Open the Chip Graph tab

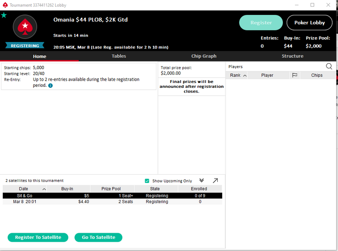(x=204, y=56)
